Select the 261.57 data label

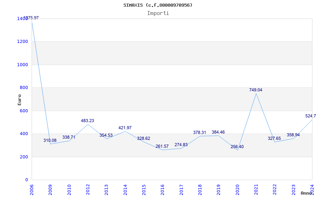pos(162,146)
